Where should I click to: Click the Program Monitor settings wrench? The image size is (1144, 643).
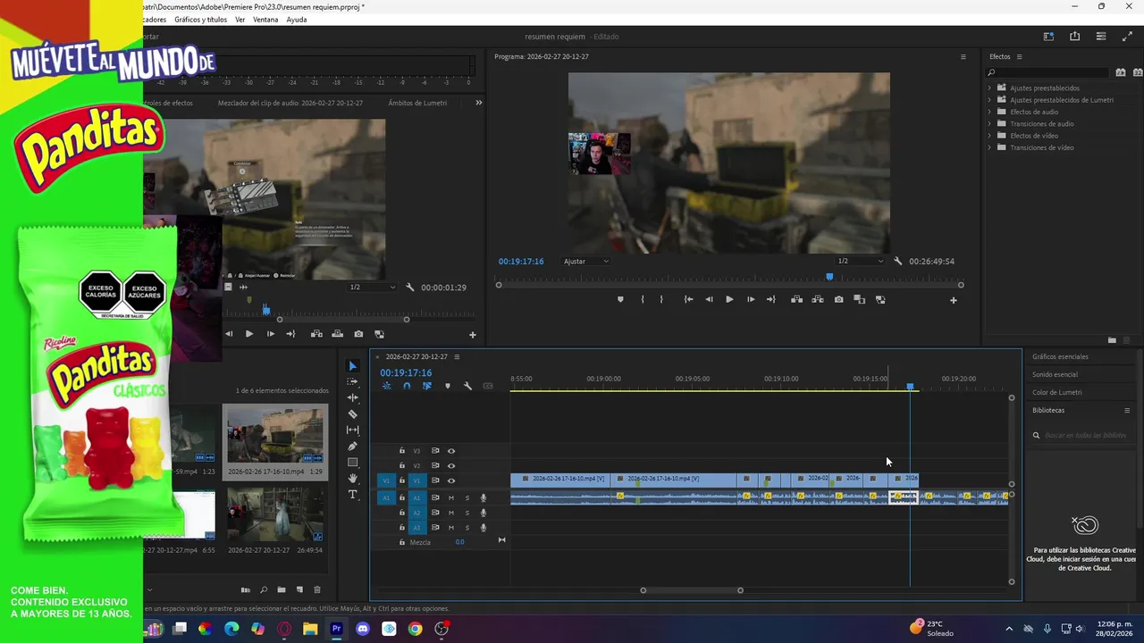coord(897,261)
